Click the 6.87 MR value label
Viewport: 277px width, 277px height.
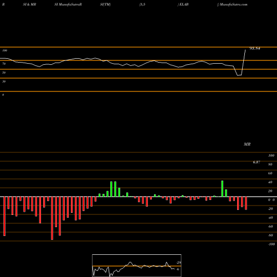(x=257, y=162)
